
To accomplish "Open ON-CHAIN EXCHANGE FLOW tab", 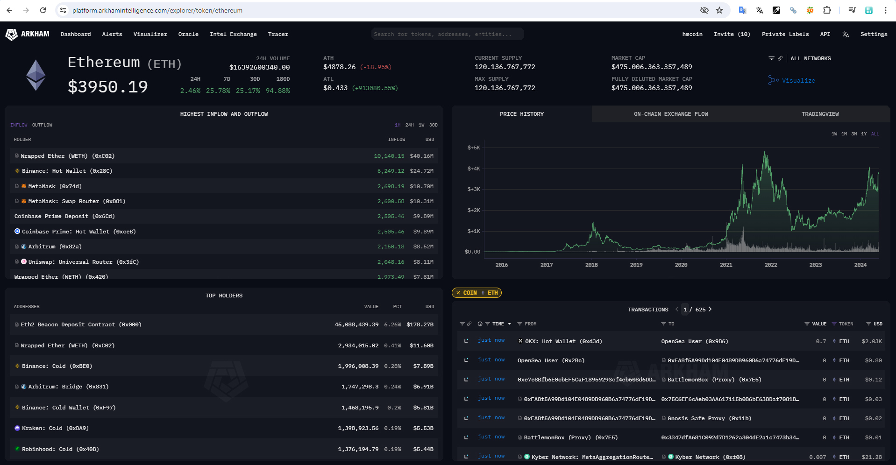I will [671, 114].
